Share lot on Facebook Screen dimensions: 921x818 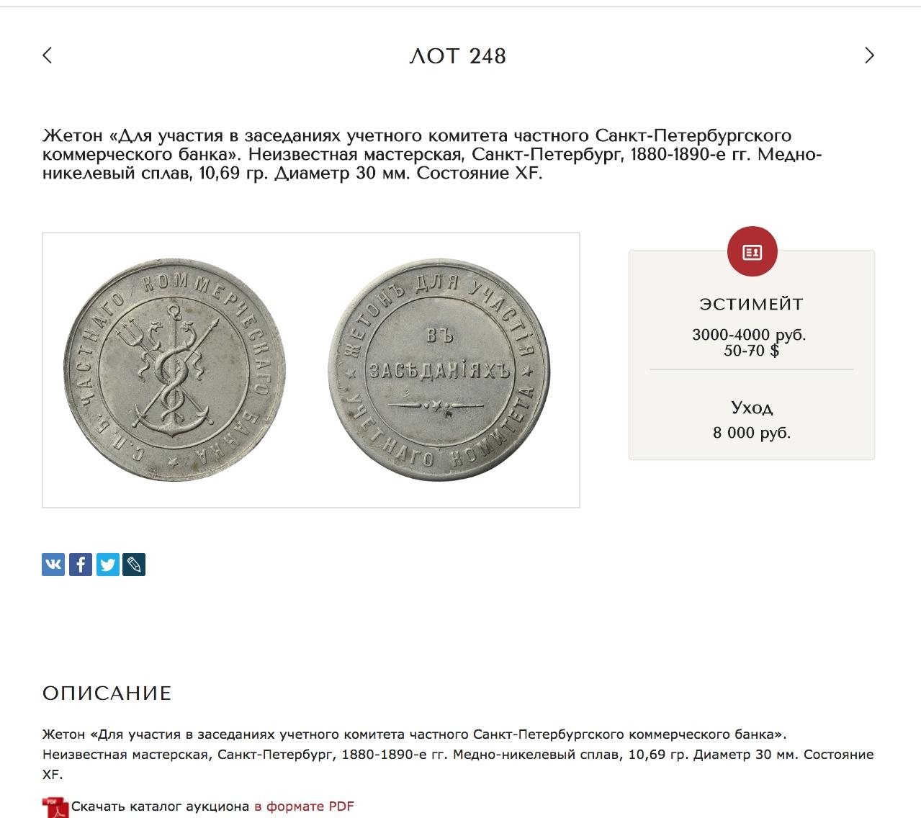pyautogui.click(x=81, y=565)
